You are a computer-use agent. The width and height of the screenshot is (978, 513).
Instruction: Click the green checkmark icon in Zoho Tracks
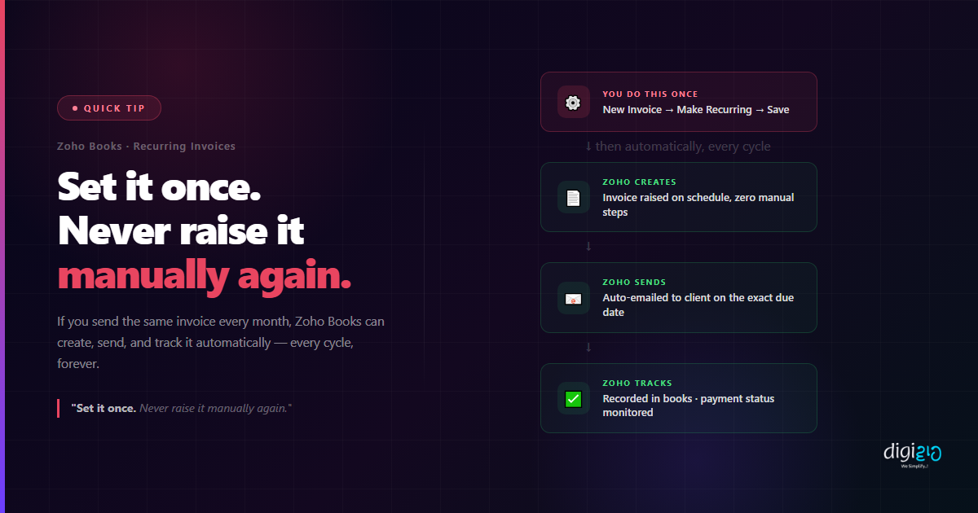pos(573,398)
